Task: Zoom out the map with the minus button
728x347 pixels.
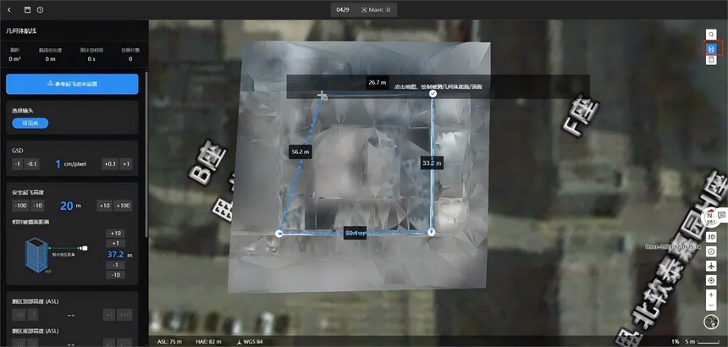Action: tap(711, 306)
